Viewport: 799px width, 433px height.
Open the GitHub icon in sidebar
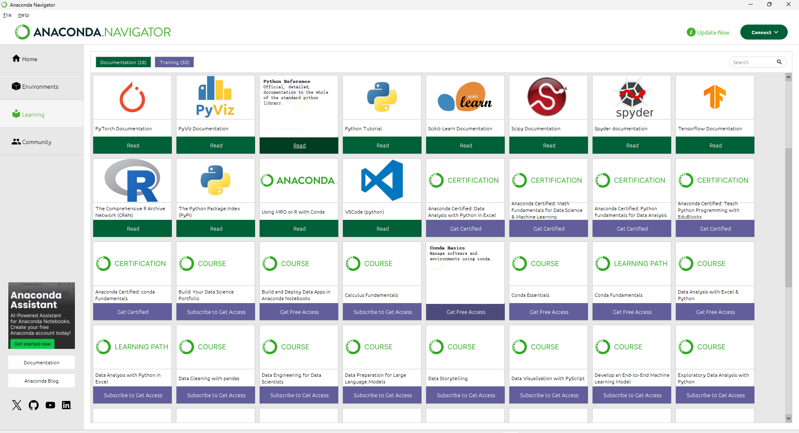(x=34, y=405)
